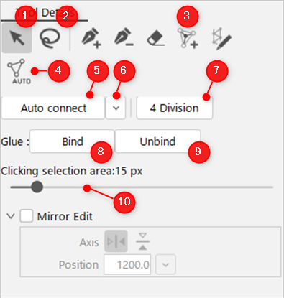Viewport: 284px width, 298px height.
Task: Collapse the Mirror Edit section
Action: click(11, 216)
